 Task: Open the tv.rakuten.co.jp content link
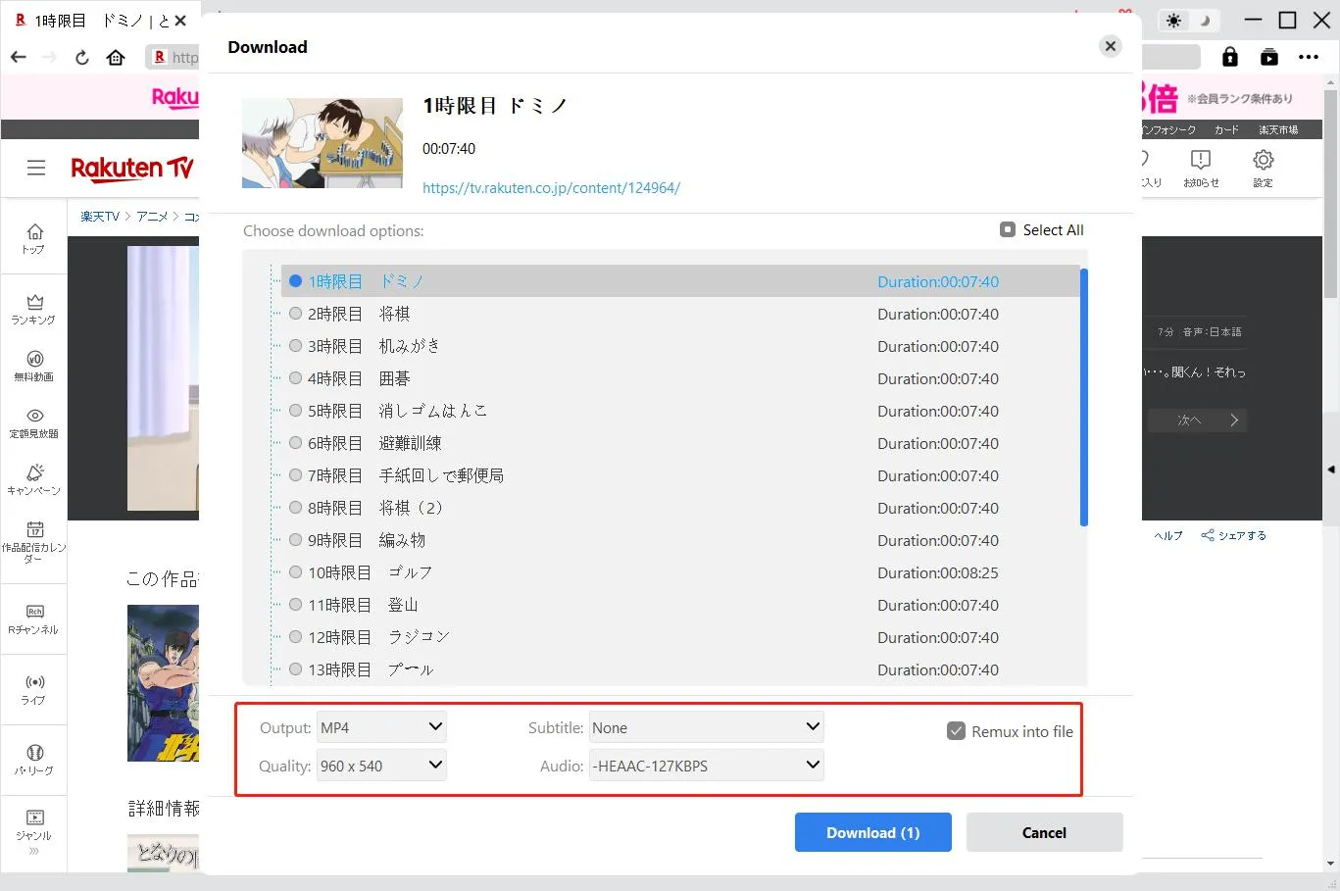[x=551, y=188]
